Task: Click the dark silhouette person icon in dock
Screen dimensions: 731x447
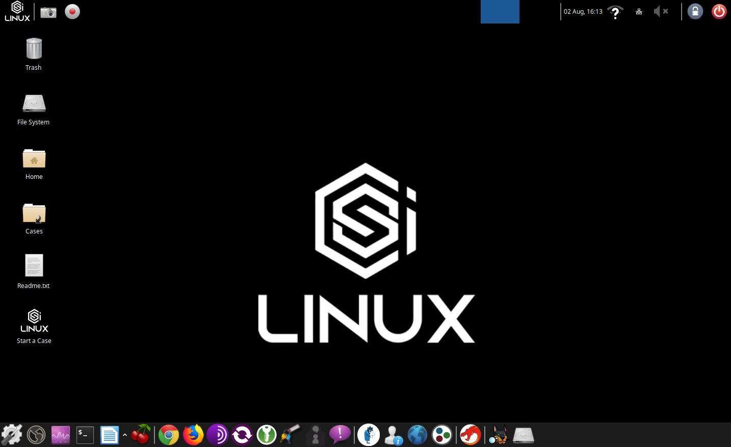Action: click(316, 435)
